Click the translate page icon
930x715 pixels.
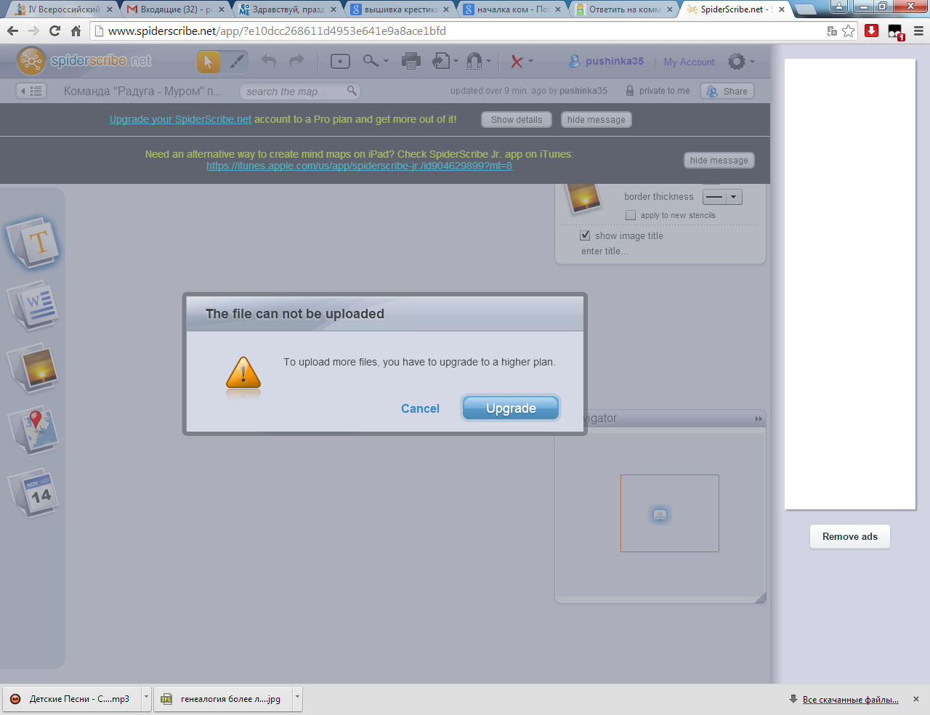(832, 31)
